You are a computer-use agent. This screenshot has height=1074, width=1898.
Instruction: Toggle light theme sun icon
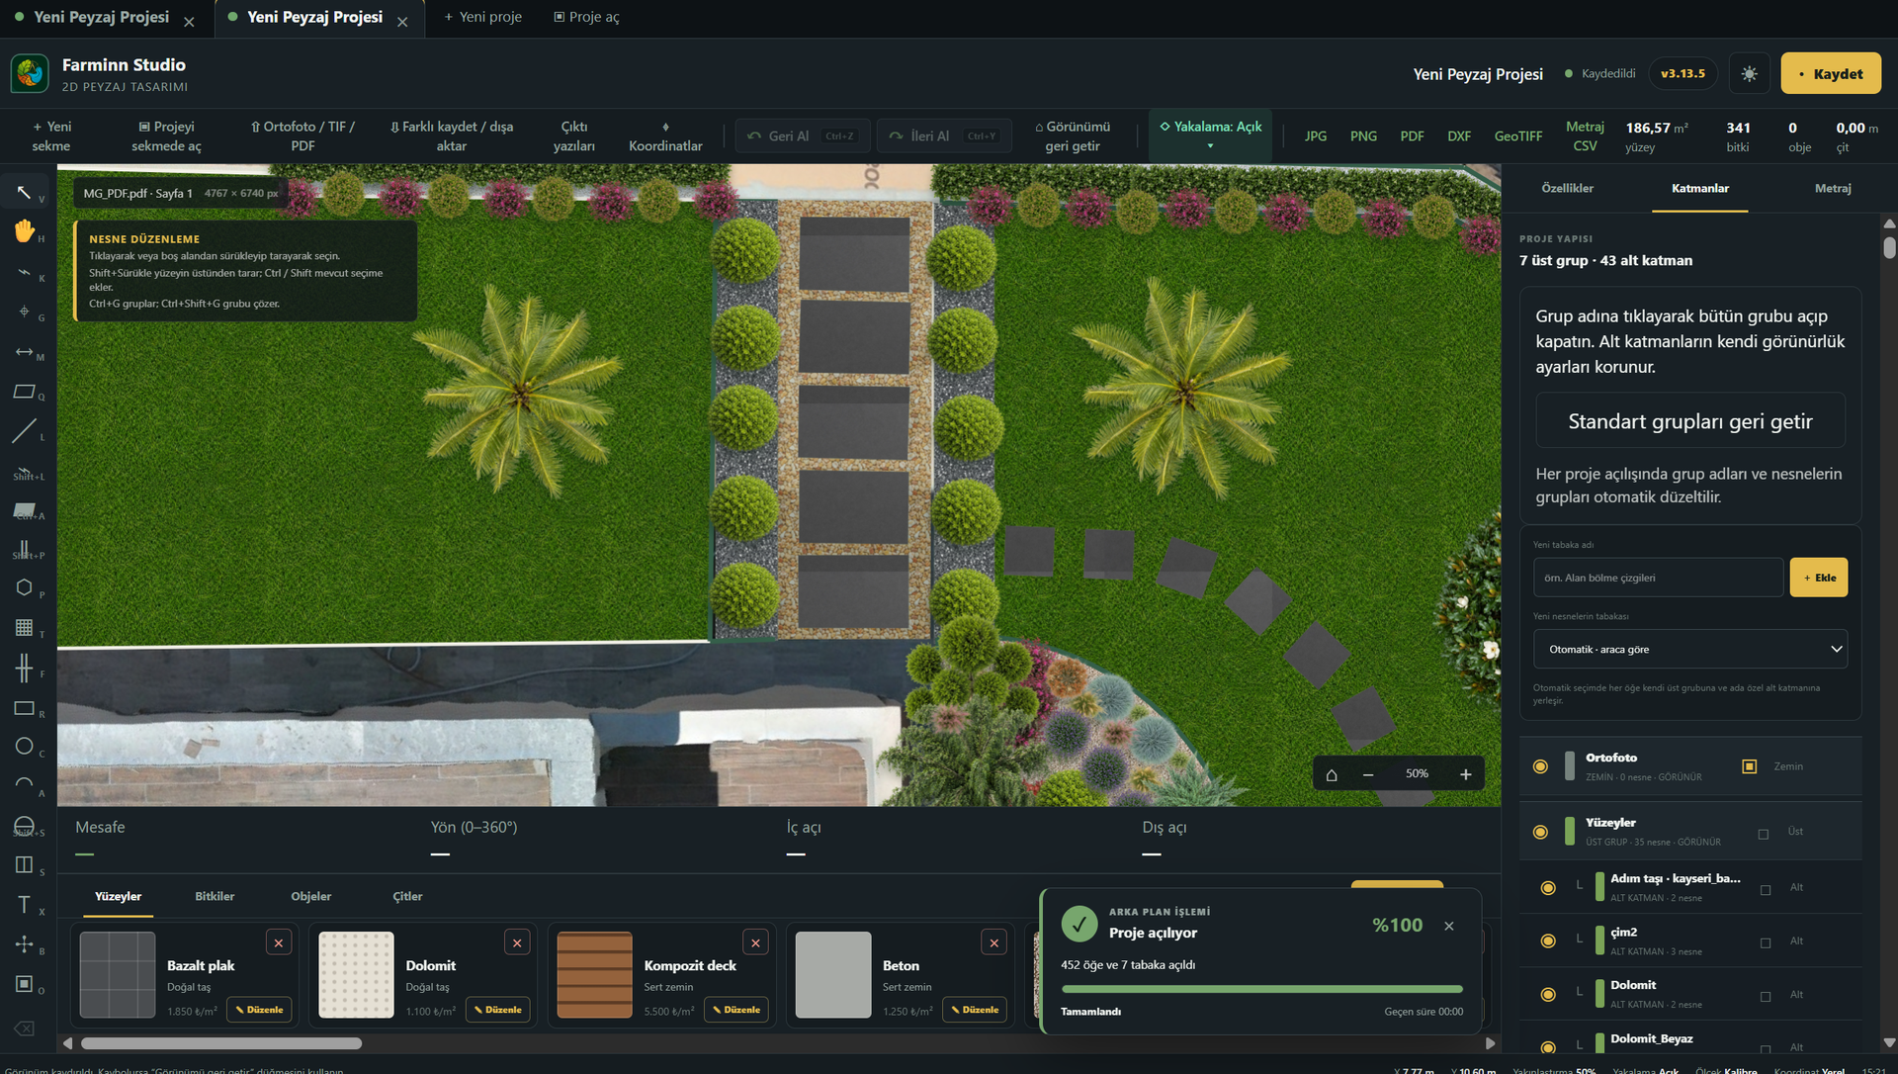point(1750,74)
